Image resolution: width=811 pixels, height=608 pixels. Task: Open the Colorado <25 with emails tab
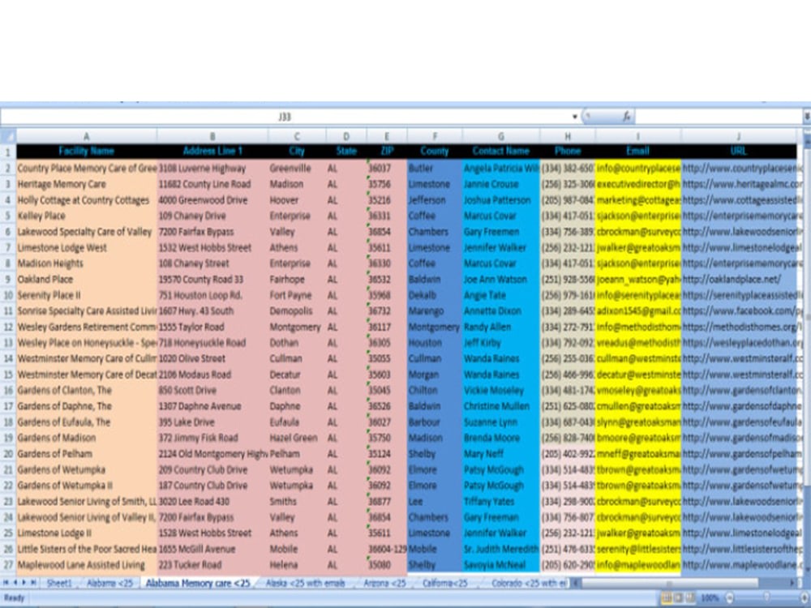coord(529,583)
